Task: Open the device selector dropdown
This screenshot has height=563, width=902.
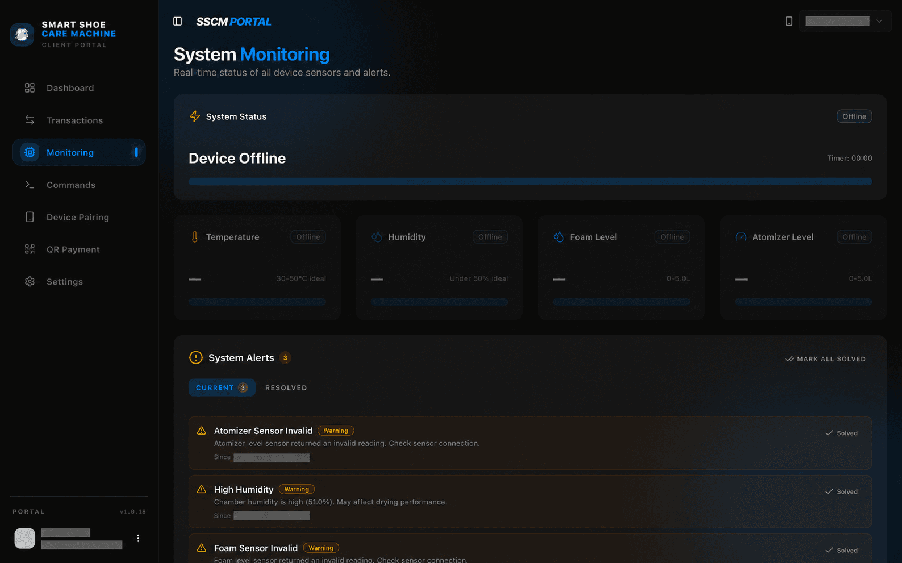Action: [845, 21]
